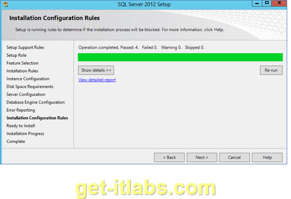
Task: Minimize the SQL Server 2012 Setup window
Action: (257, 3)
